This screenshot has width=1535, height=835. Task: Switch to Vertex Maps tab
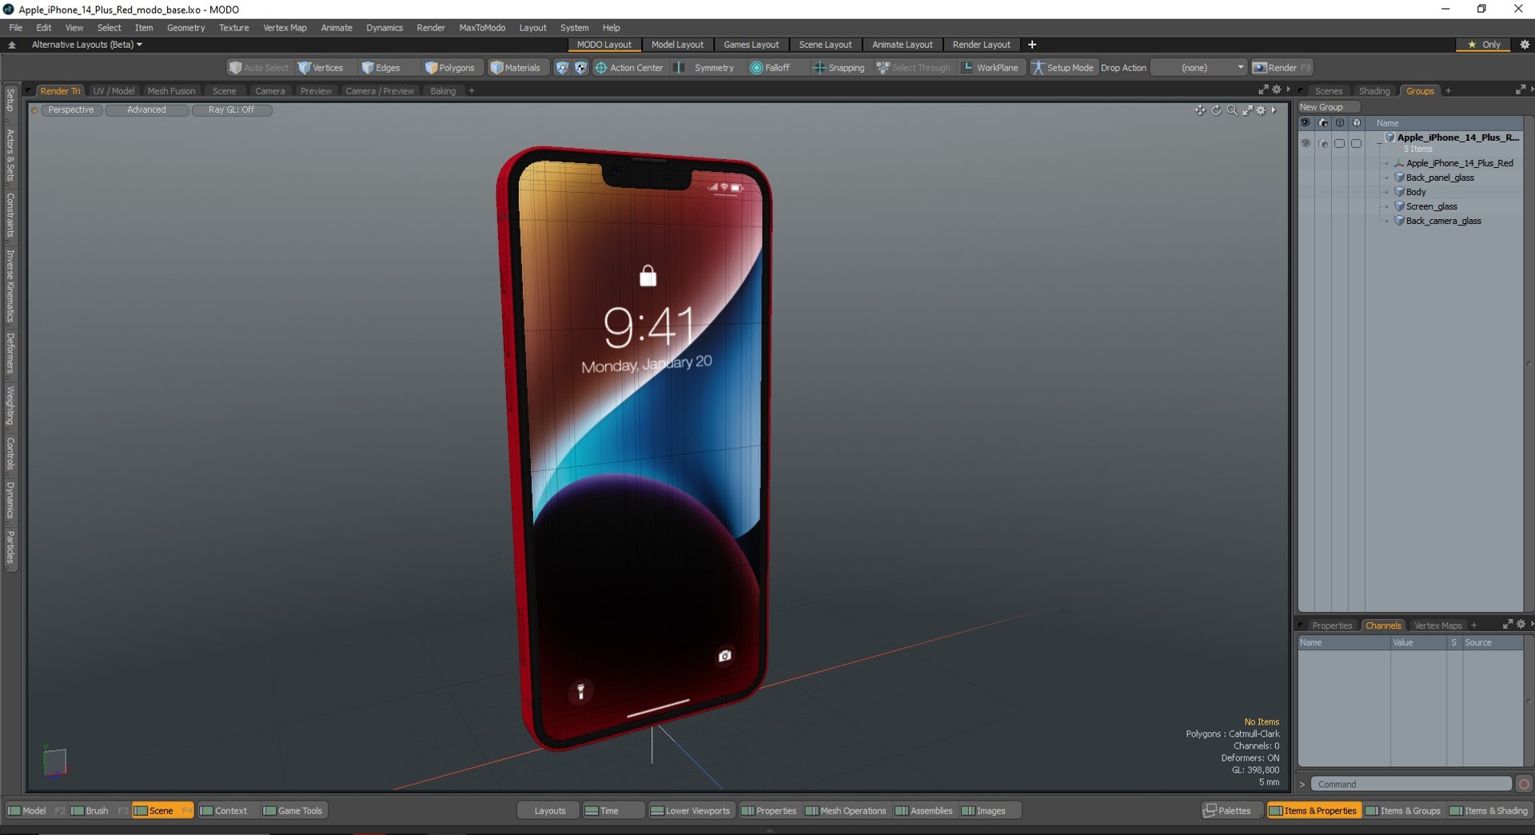tap(1437, 625)
